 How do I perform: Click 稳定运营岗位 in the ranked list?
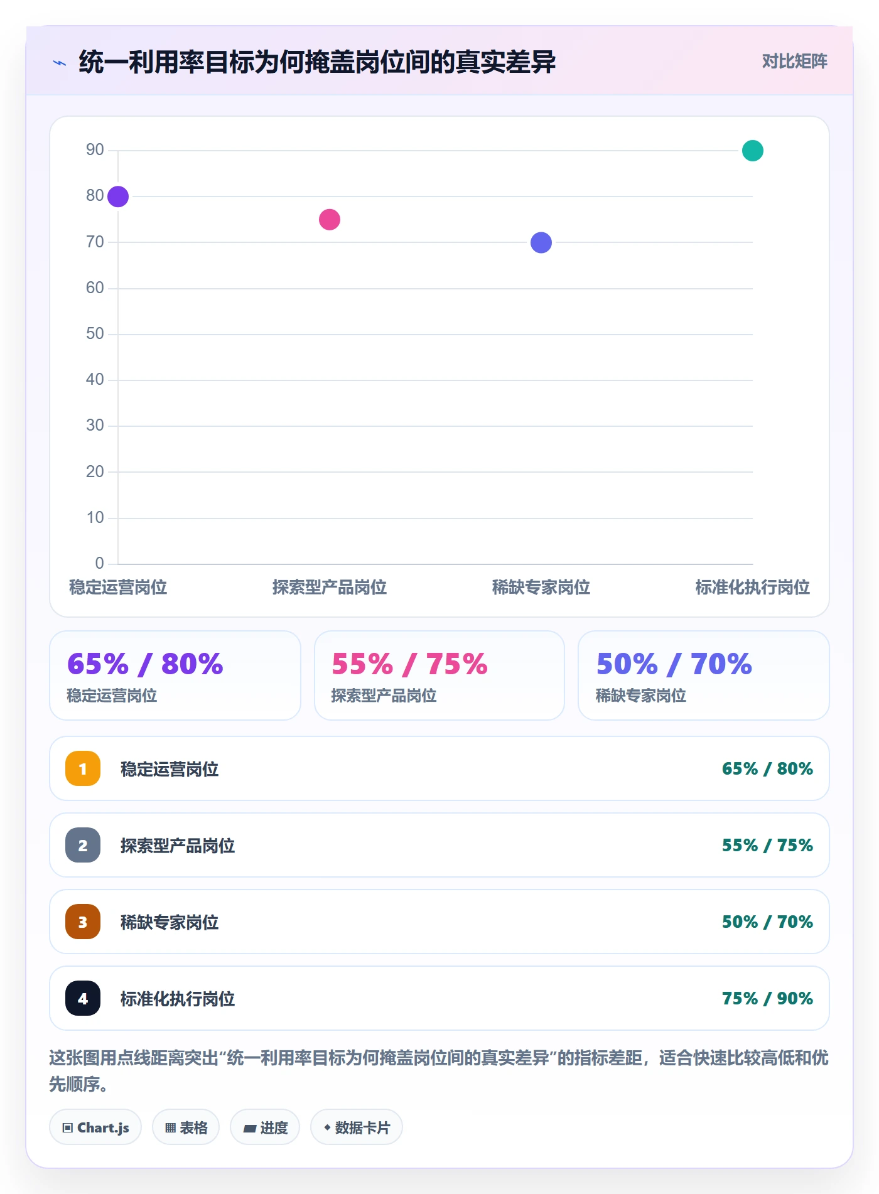(x=170, y=769)
